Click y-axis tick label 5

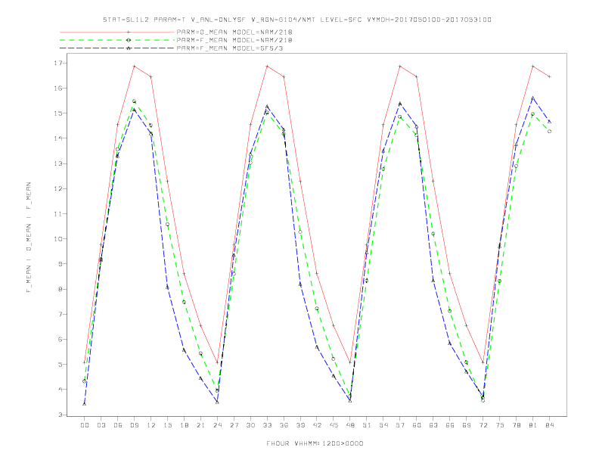click(x=60, y=365)
